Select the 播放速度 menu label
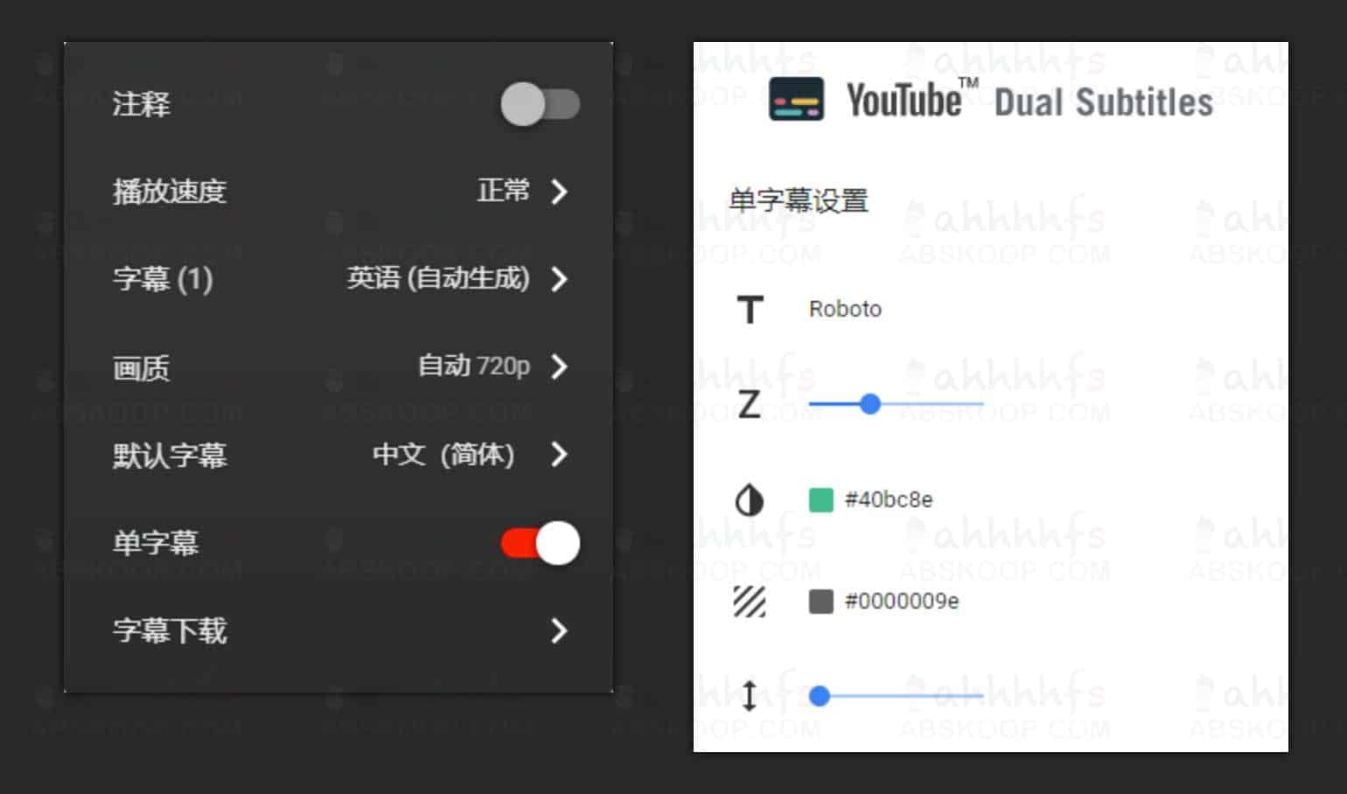The height and width of the screenshot is (794, 1347). [170, 192]
